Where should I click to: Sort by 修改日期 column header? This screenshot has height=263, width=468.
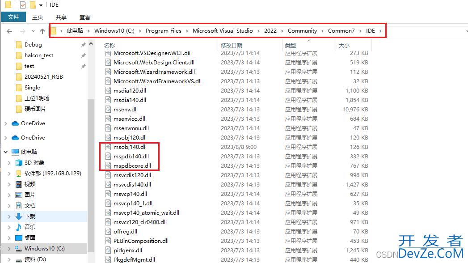pos(232,45)
